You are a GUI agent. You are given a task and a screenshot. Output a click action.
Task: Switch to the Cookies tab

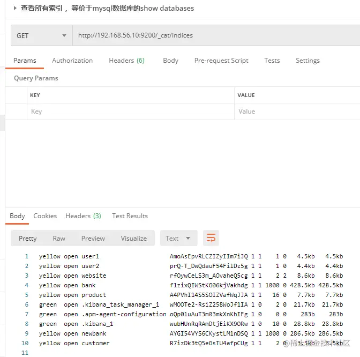[x=45, y=216]
